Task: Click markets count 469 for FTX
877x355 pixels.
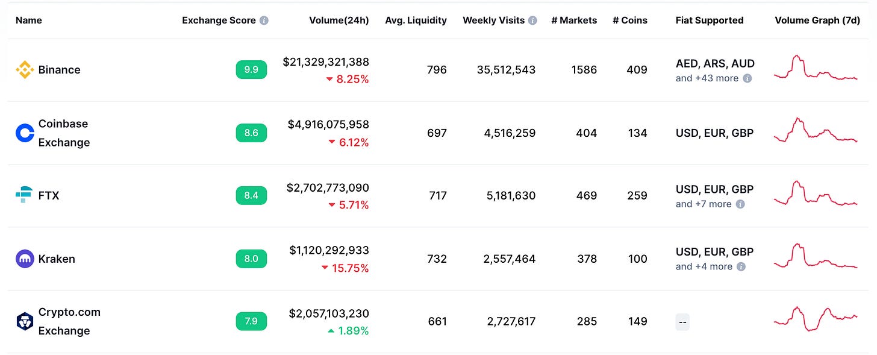Action: pyautogui.click(x=586, y=196)
